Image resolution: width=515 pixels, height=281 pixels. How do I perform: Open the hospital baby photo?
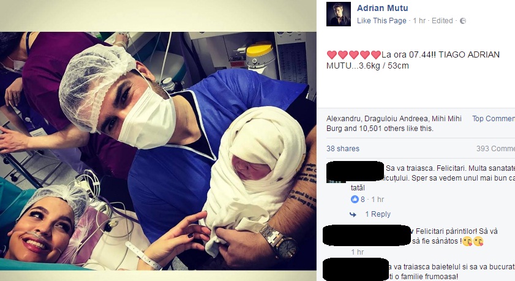[x=158, y=151]
